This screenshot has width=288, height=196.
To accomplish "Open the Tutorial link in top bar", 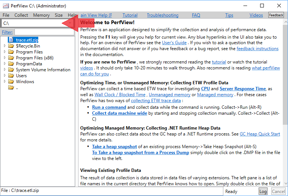I will [x=130, y=15].
